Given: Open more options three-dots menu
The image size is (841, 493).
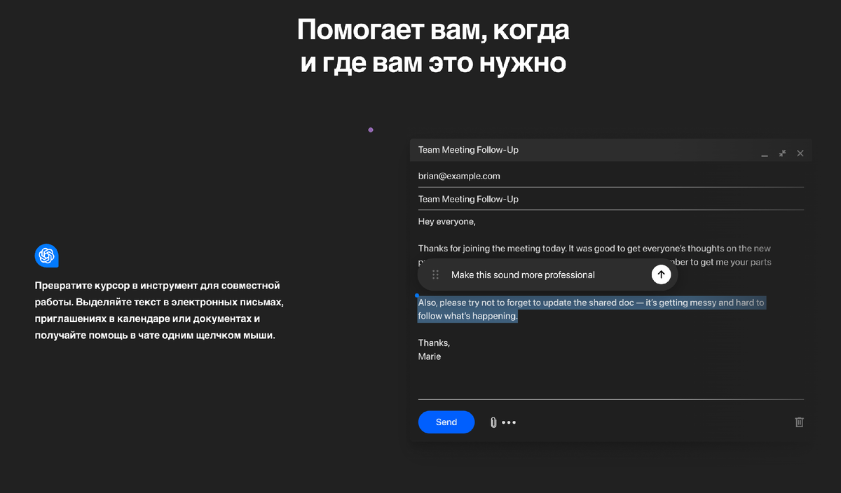Looking at the screenshot, I should (510, 422).
